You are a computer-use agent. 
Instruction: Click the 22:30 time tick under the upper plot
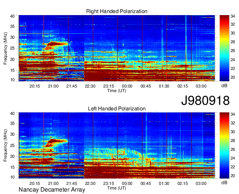(x=90, y=86)
